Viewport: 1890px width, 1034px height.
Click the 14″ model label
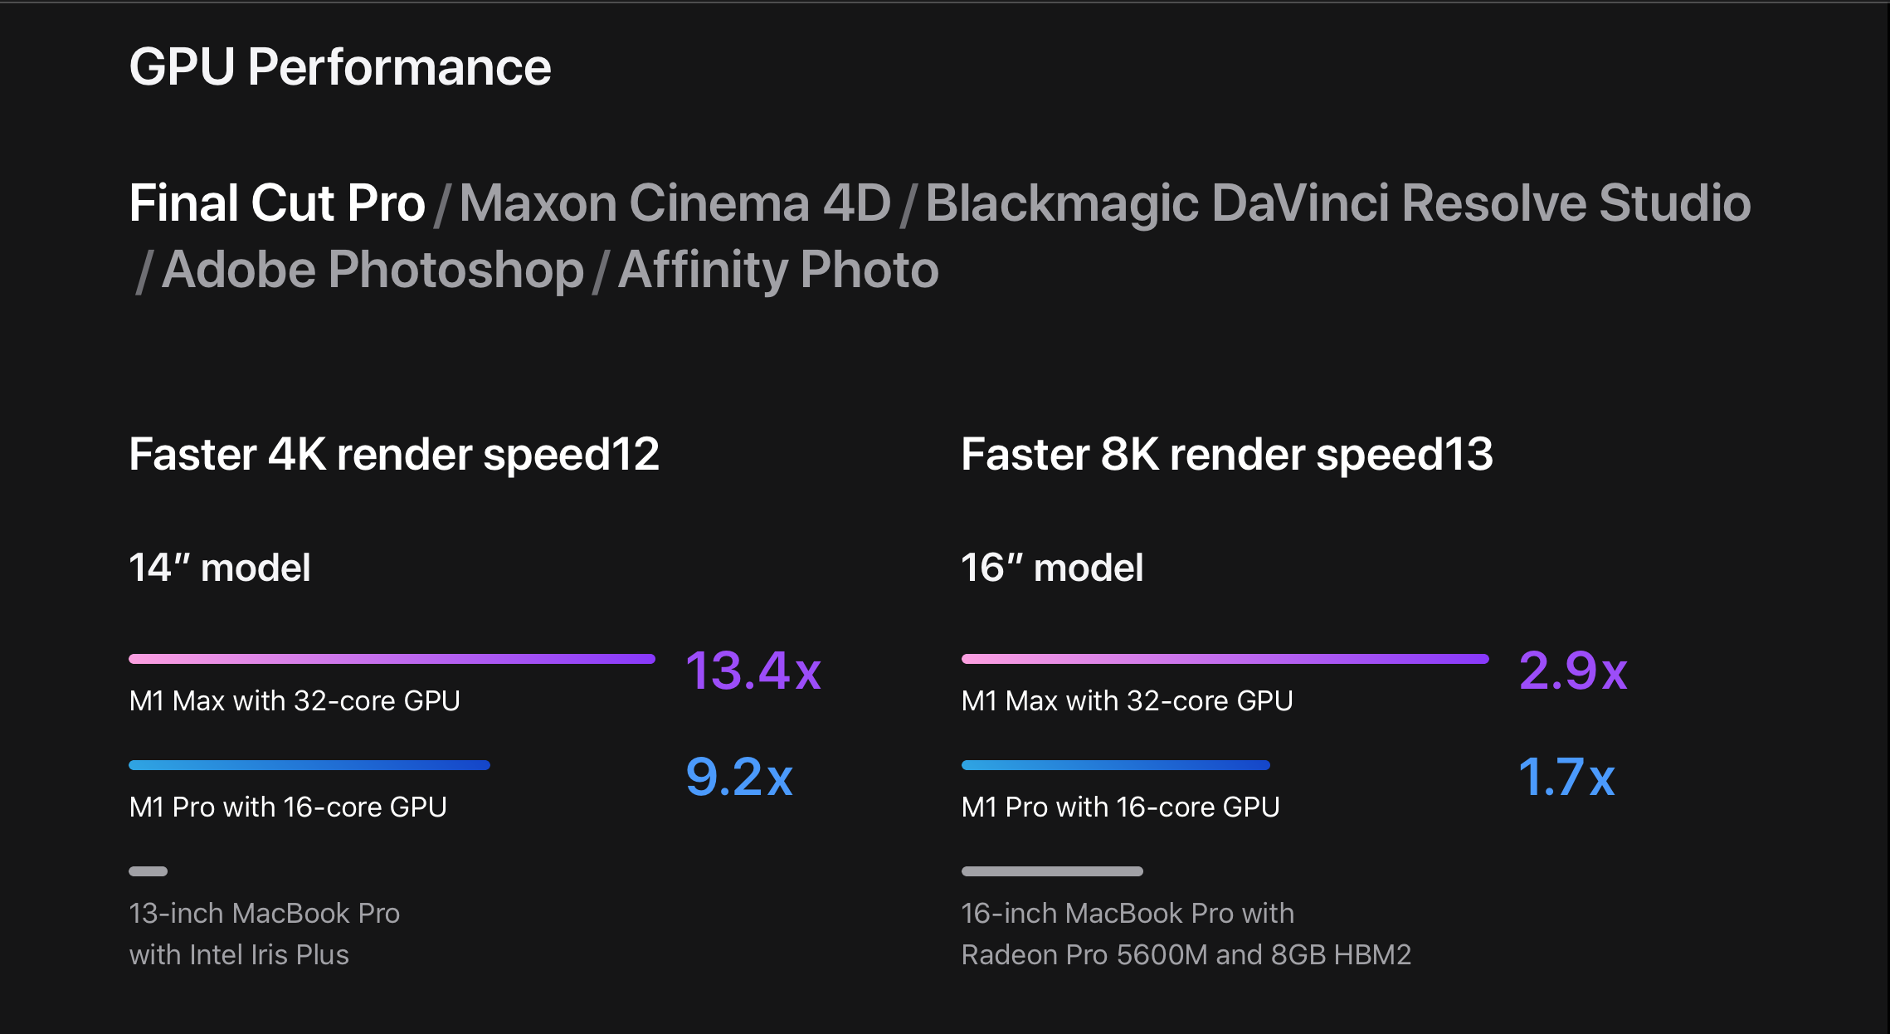(220, 568)
